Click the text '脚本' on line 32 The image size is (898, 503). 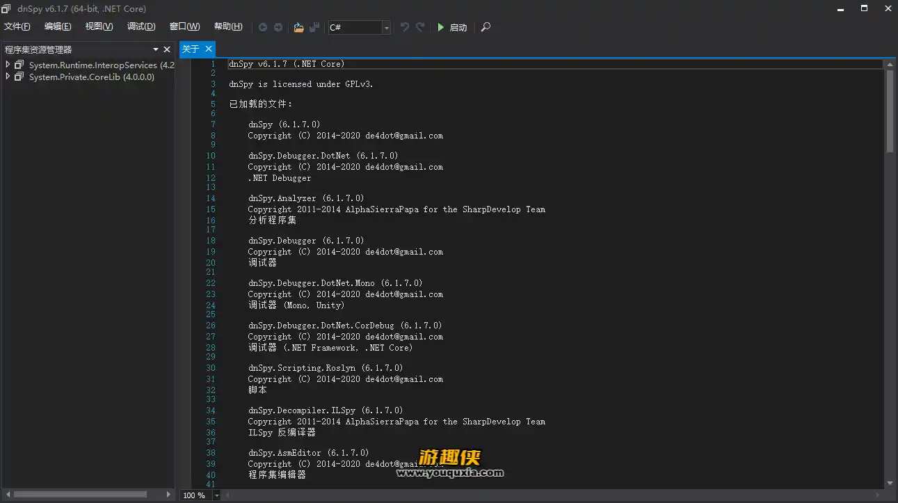pyautogui.click(x=257, y=390)
